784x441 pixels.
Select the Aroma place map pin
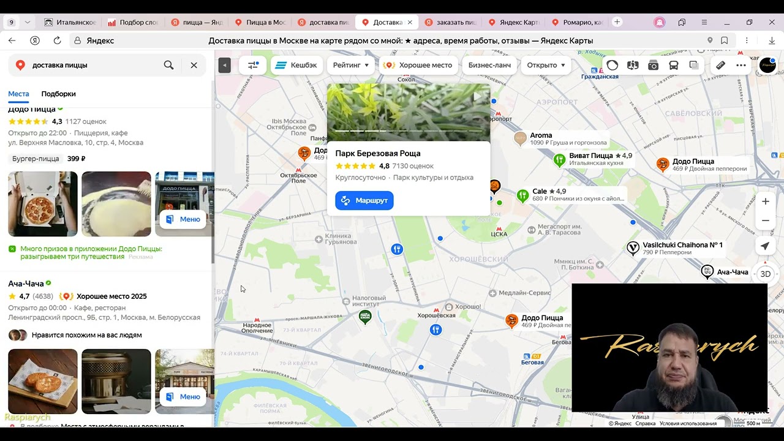[x=520, y=138]
